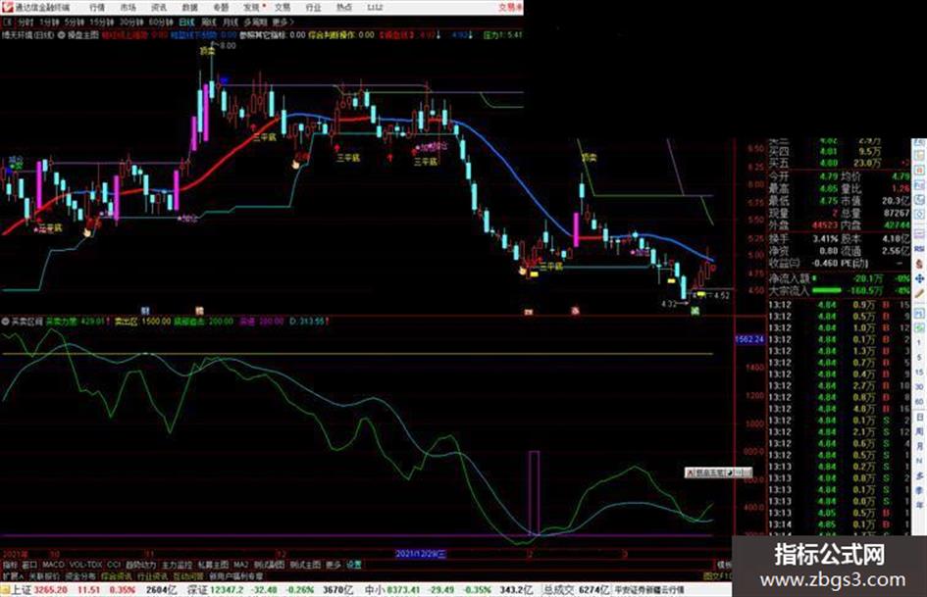Select the 月线 monthly chart tab
927x597 pixels.
pyautogui.click(x=230, y=23)
